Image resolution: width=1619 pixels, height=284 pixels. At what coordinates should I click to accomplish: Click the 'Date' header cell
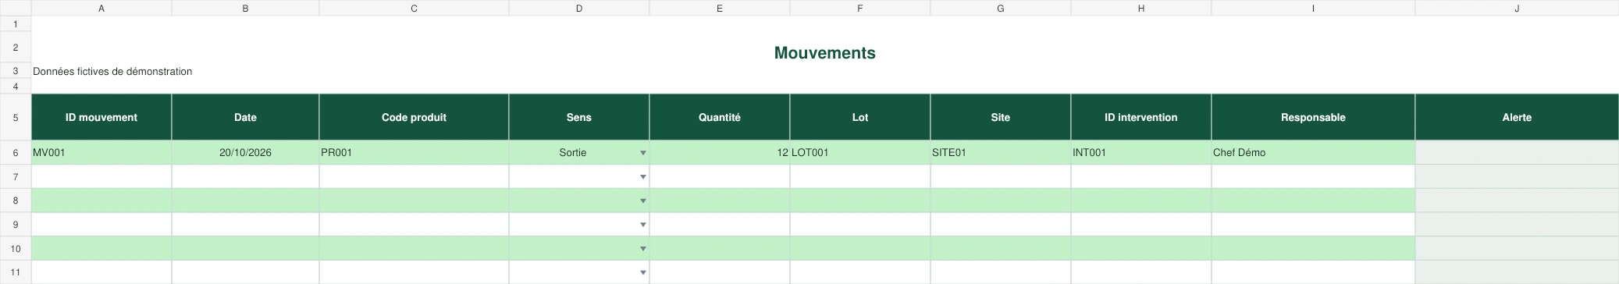coord(245,117)
